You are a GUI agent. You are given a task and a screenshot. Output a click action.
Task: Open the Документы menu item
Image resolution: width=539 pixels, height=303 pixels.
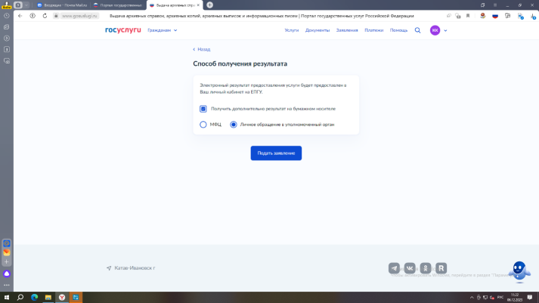point(318,30)
